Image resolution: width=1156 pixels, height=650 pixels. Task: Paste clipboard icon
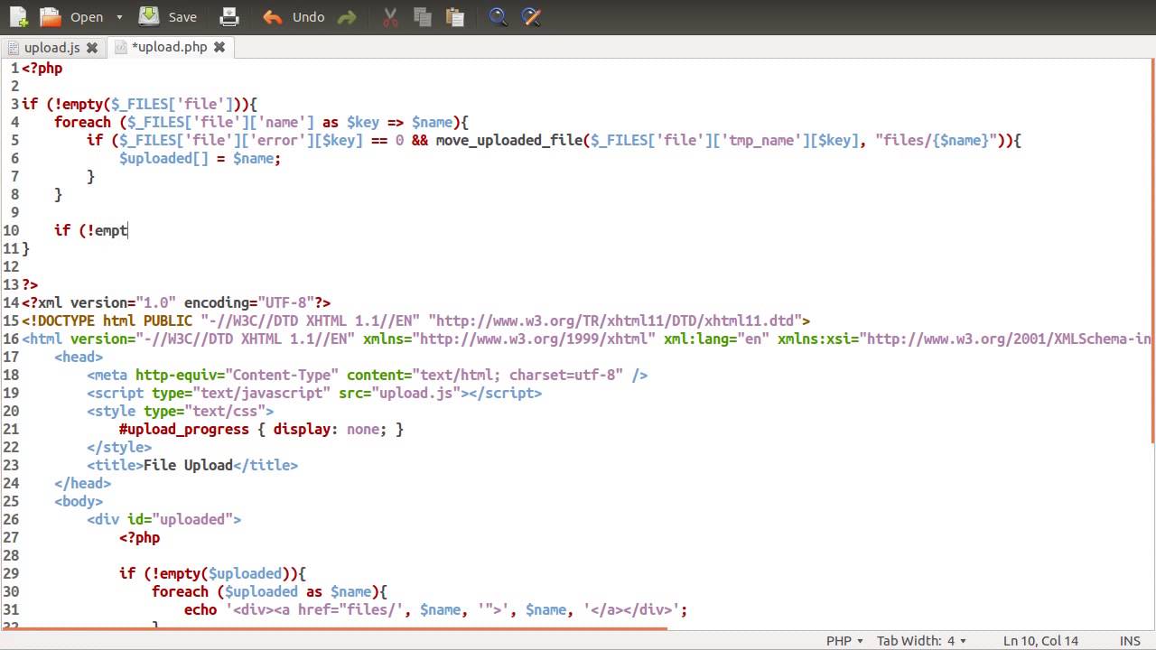[455, 16]
